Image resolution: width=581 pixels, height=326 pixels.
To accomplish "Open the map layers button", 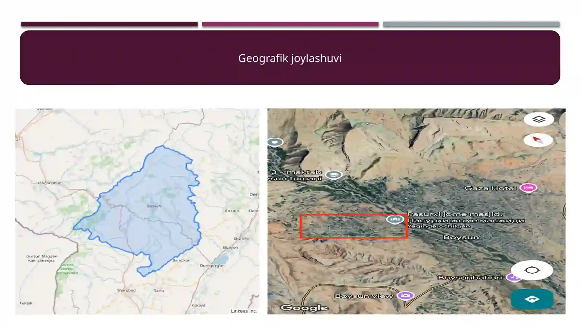I will [539, 119].
